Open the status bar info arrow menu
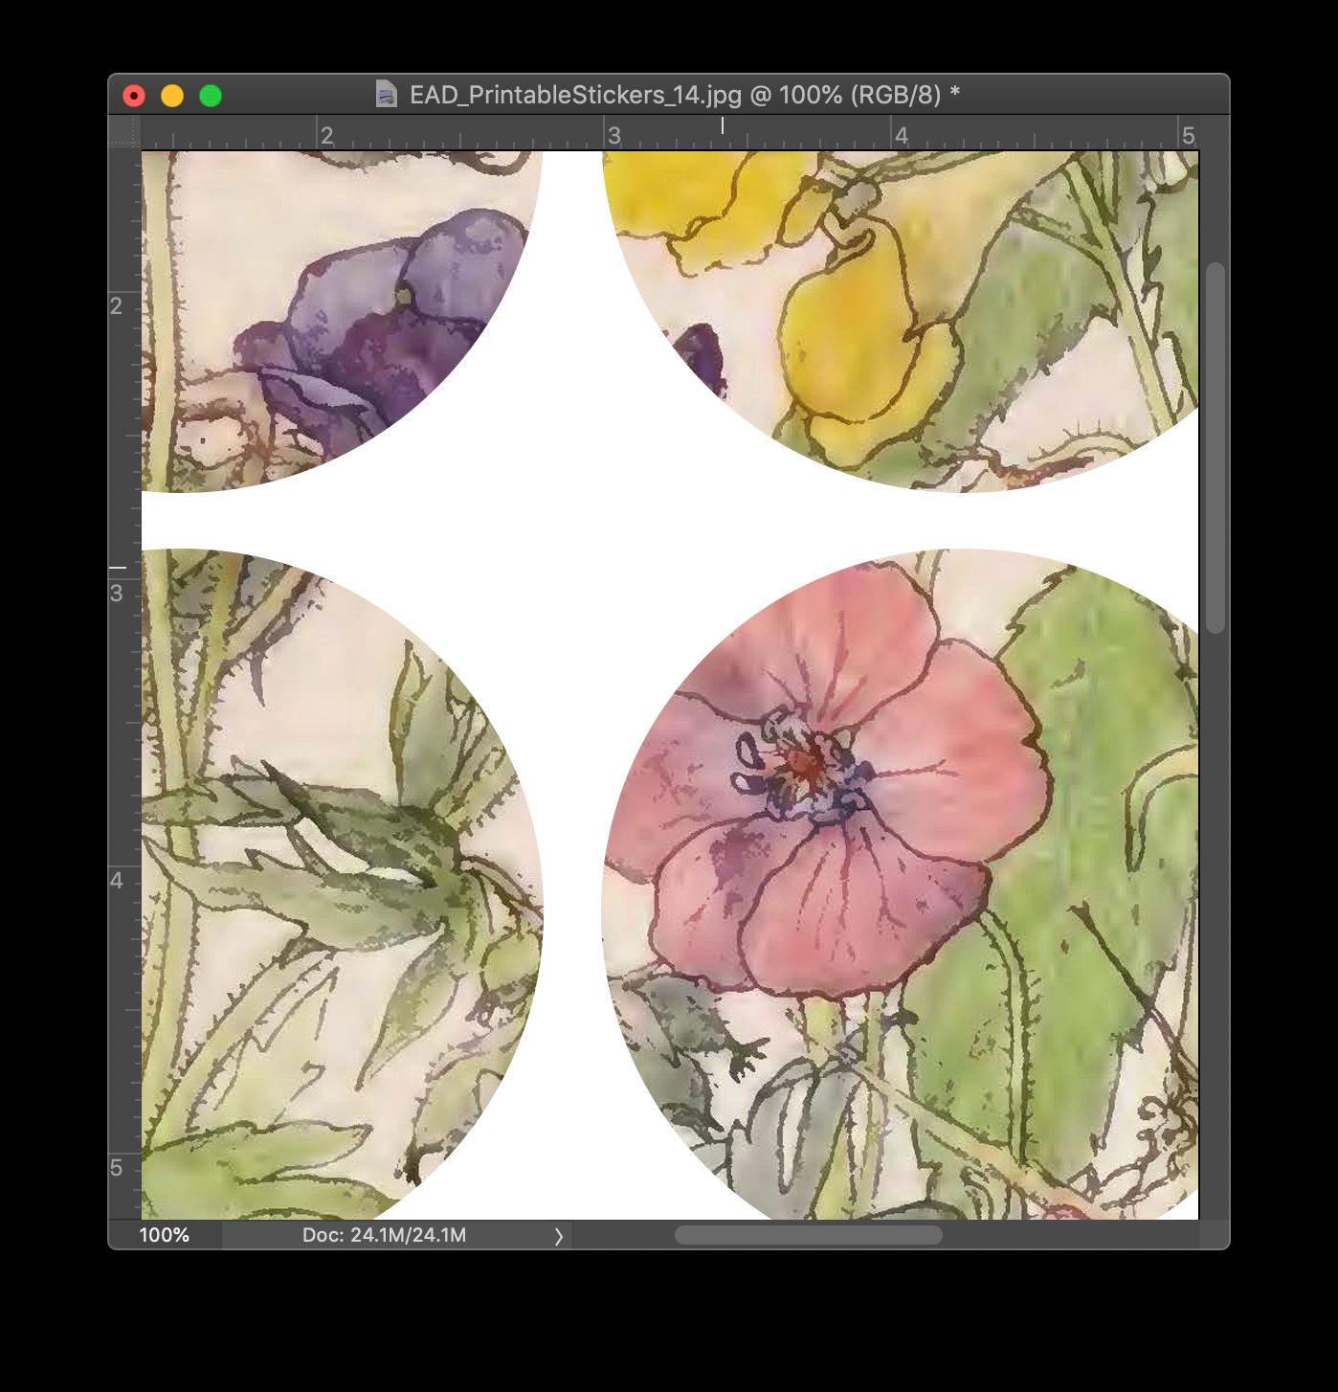 pos(559,1236)
